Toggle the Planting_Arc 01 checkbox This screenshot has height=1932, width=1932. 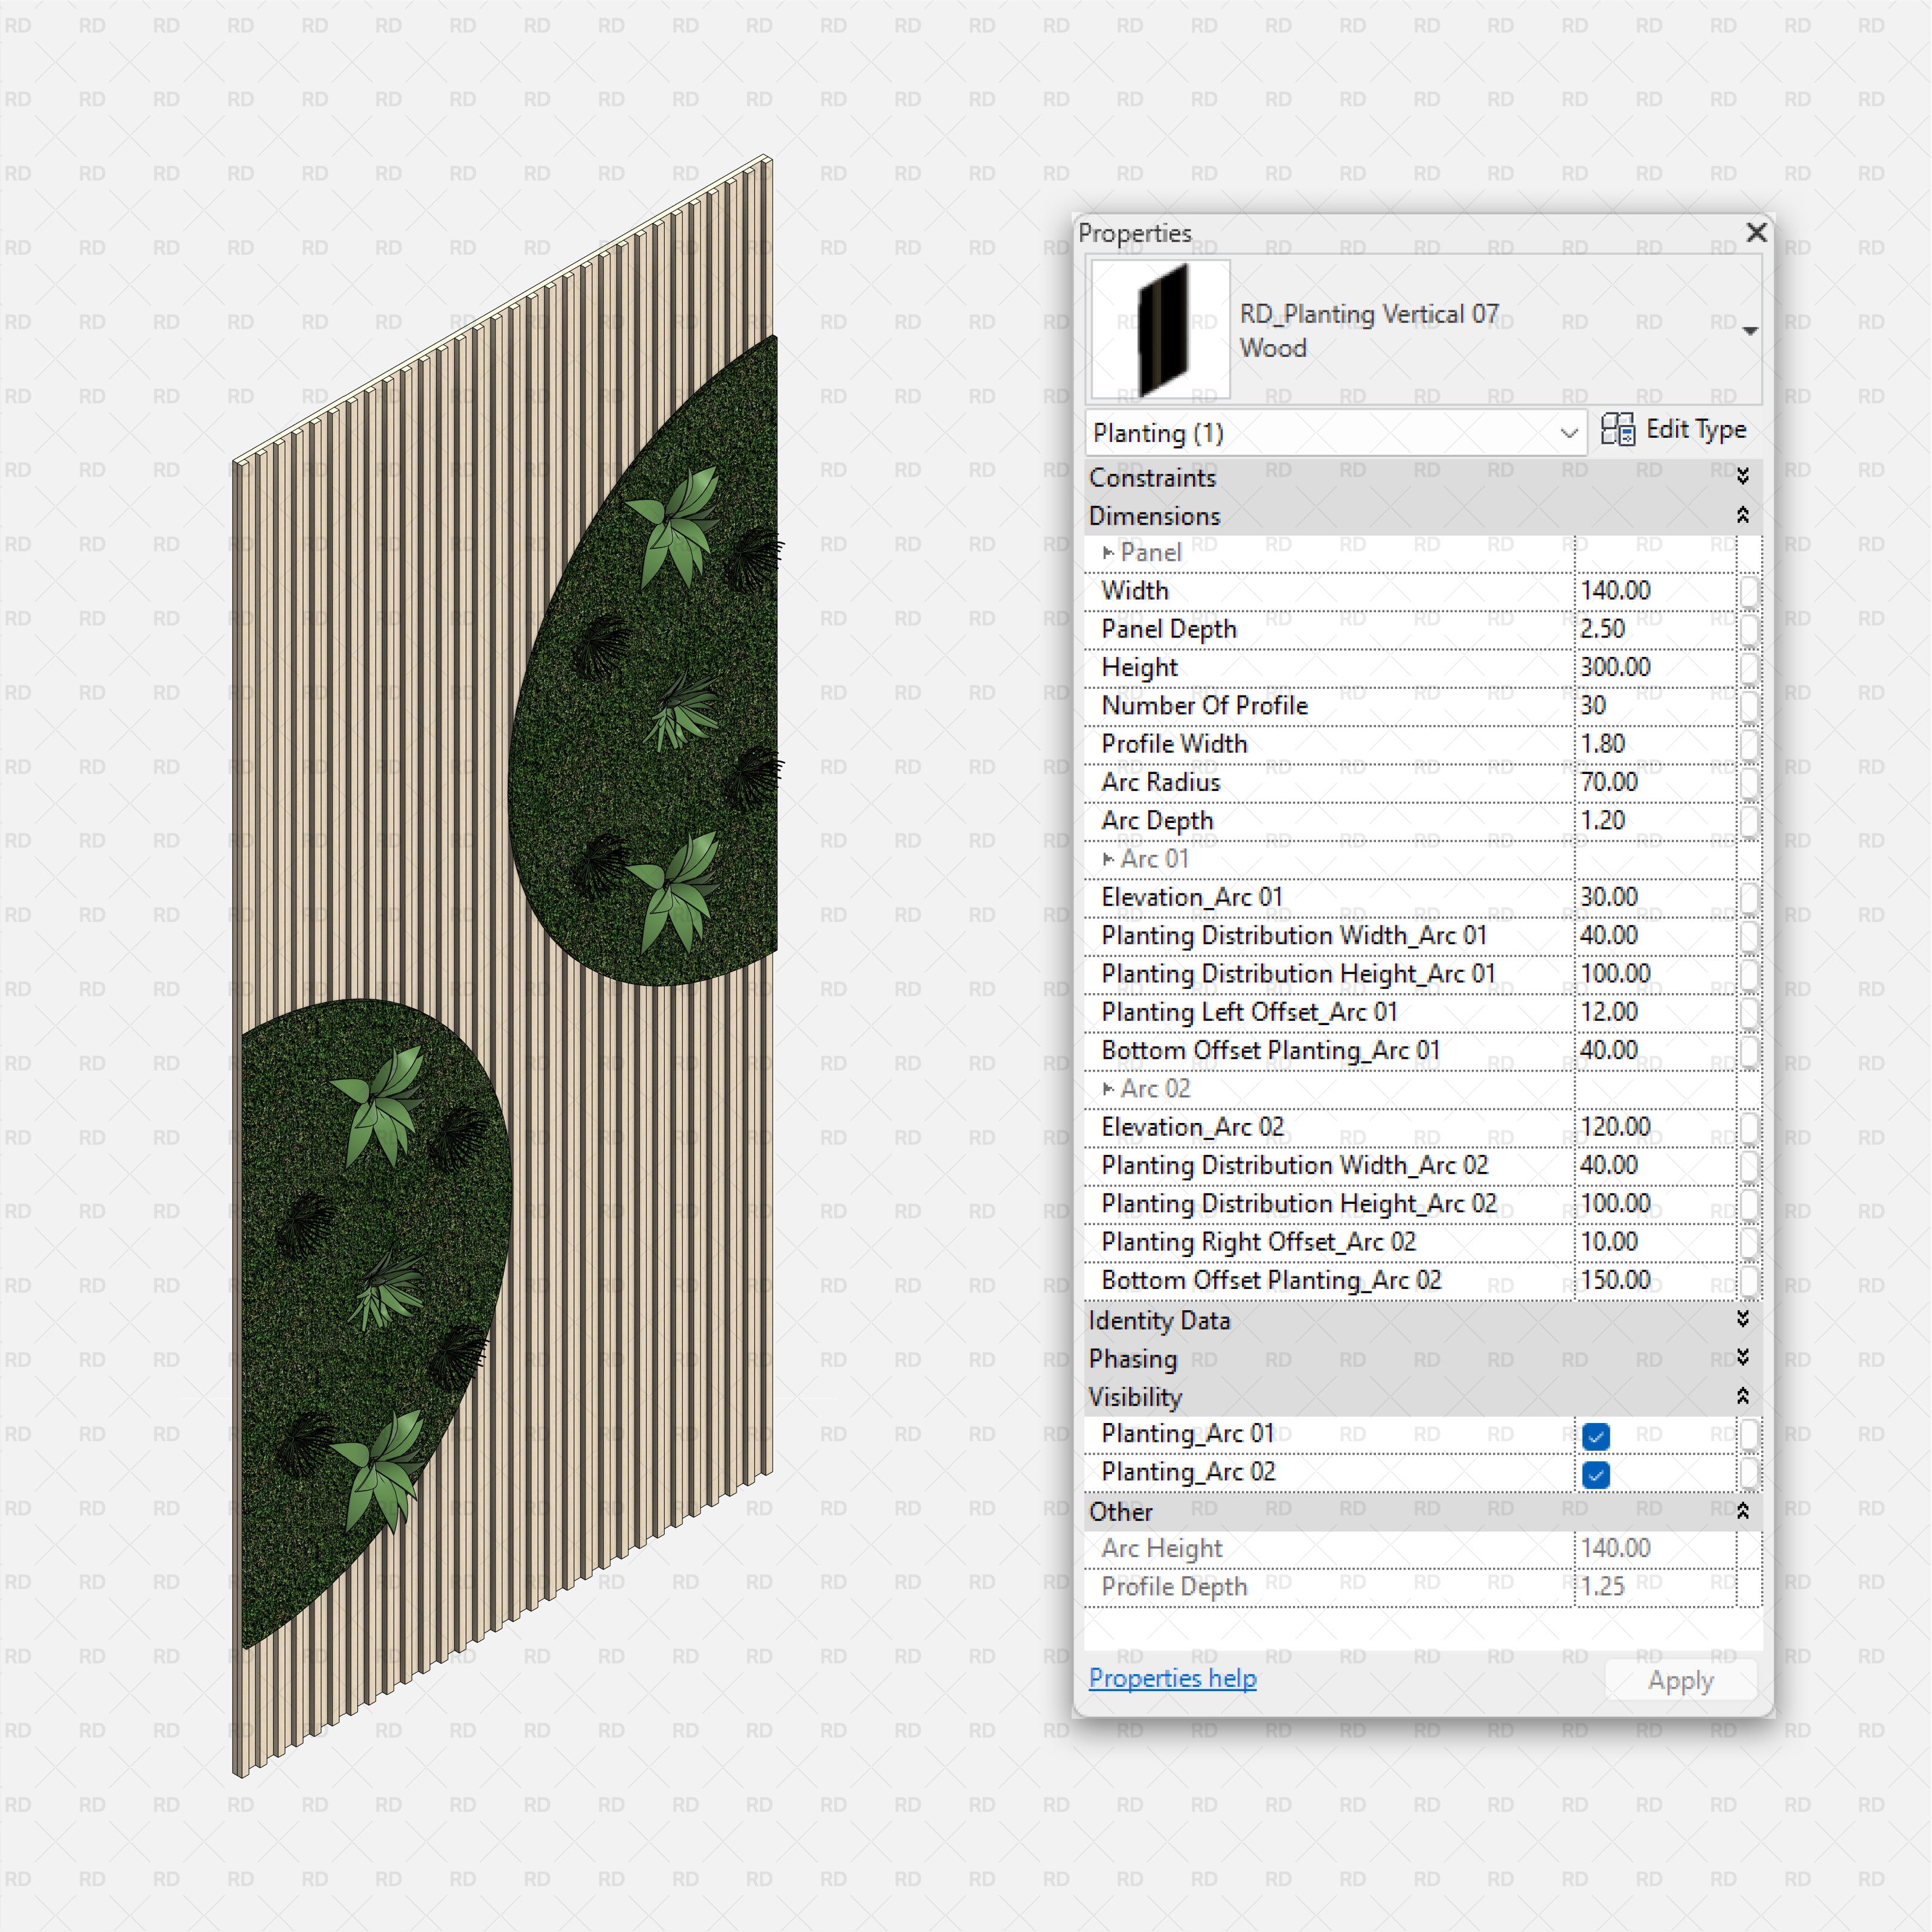click(x=1596, y=1436)
